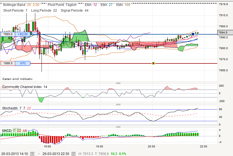Click the 7910.0 price axis label
This screenshot has width=233, height=156.
tap(223, 15)
